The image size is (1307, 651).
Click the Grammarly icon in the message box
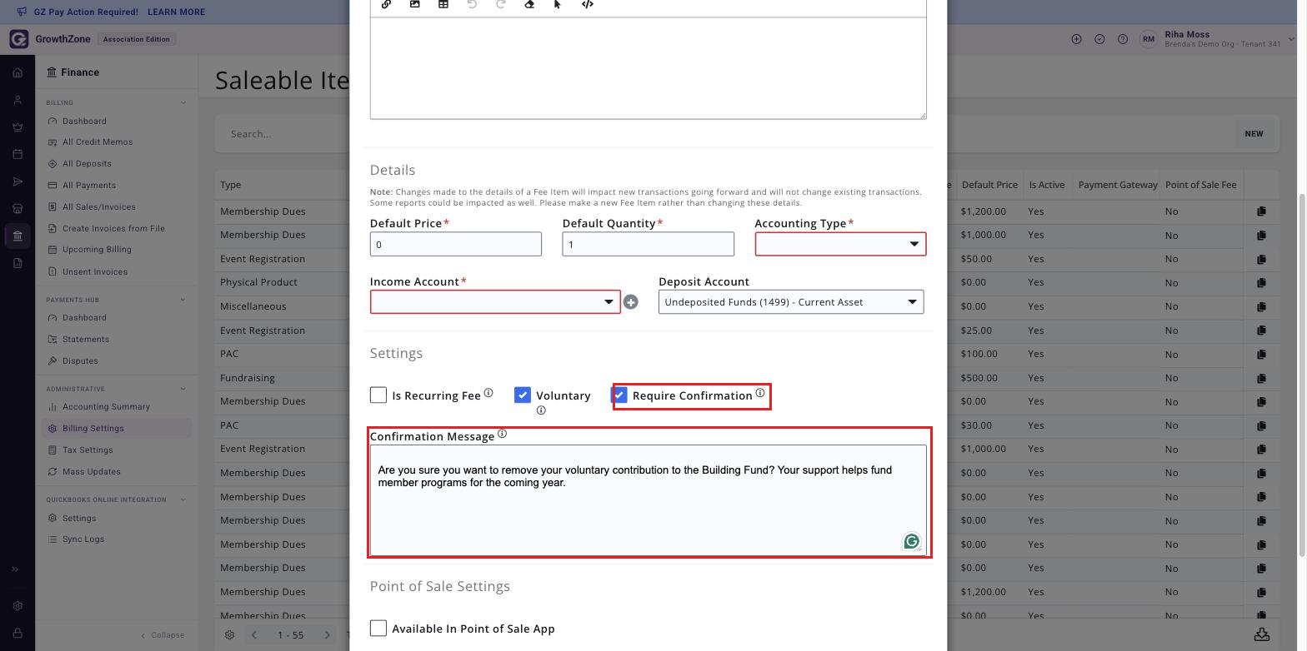tap(912, 542)
